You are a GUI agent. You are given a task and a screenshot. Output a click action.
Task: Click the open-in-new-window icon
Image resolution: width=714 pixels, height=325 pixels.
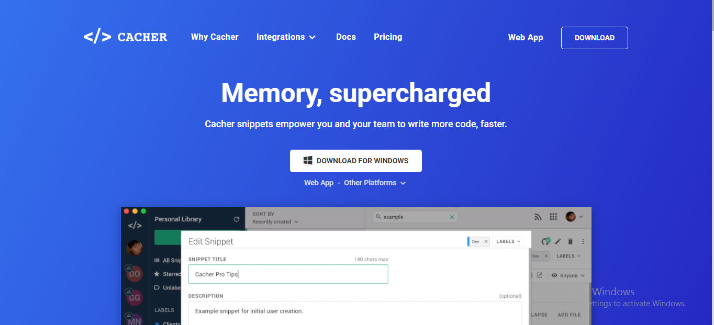pos(540,275)
